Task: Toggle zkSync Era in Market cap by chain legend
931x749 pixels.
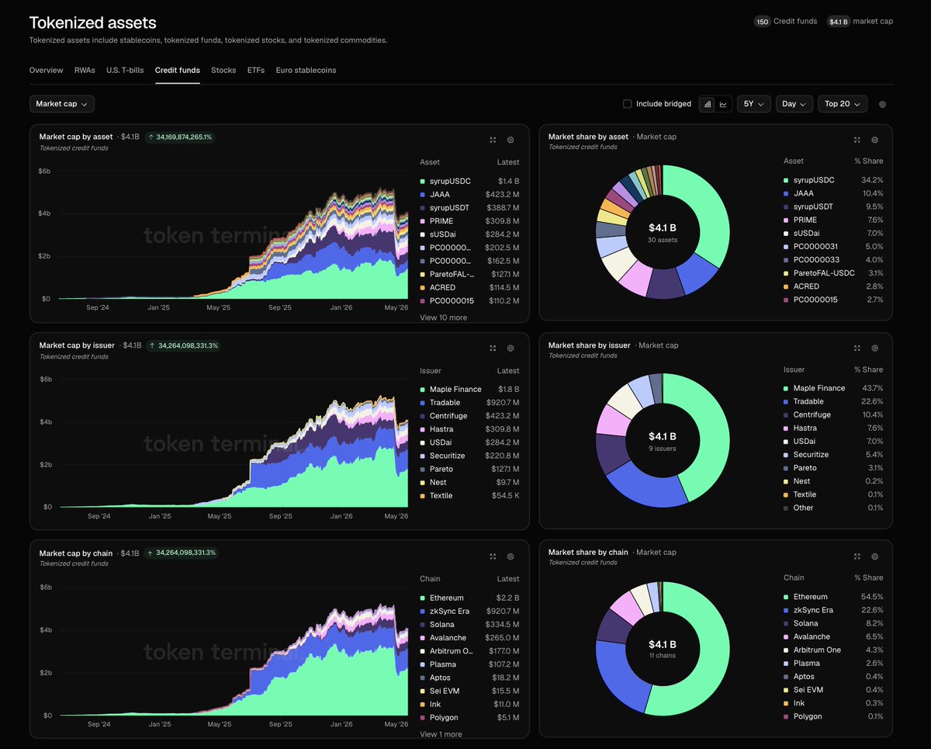Action: [469, 612]
